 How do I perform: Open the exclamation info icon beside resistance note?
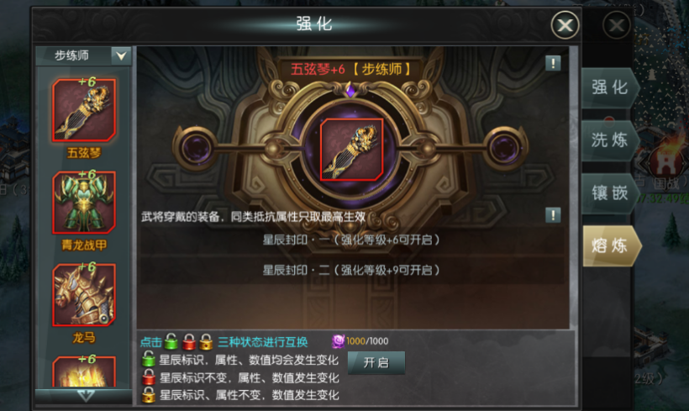click(x=553, y=215)
